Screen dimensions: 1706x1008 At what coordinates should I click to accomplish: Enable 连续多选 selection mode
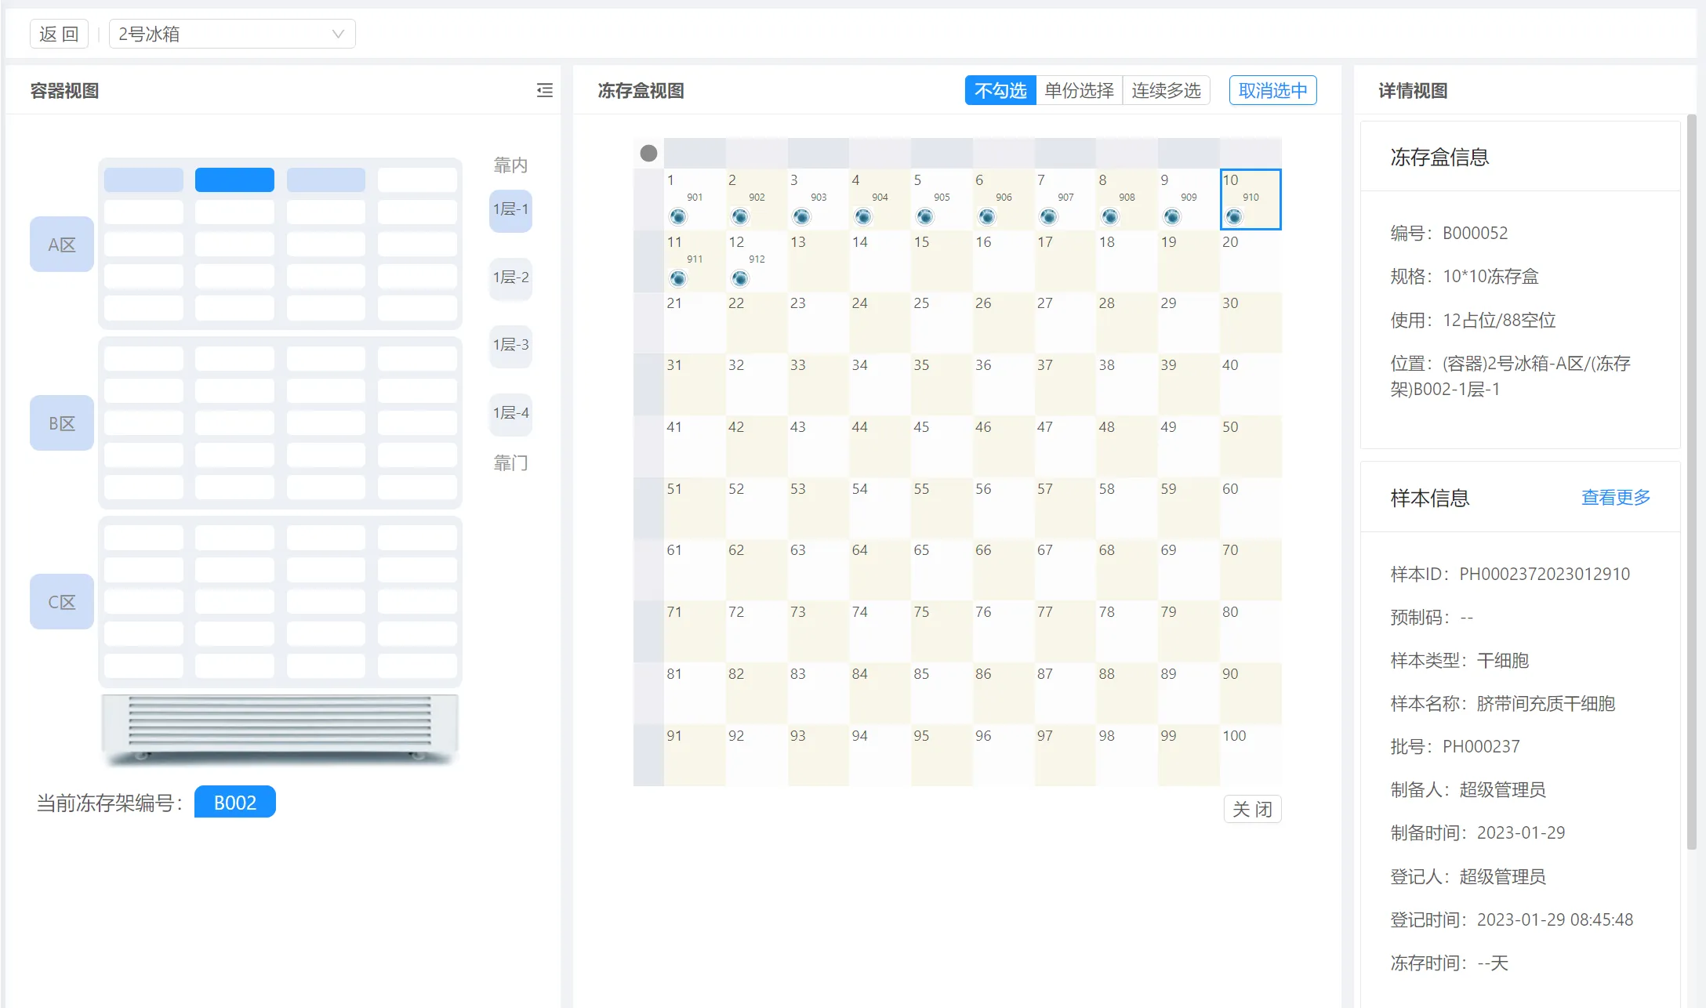1166,91
